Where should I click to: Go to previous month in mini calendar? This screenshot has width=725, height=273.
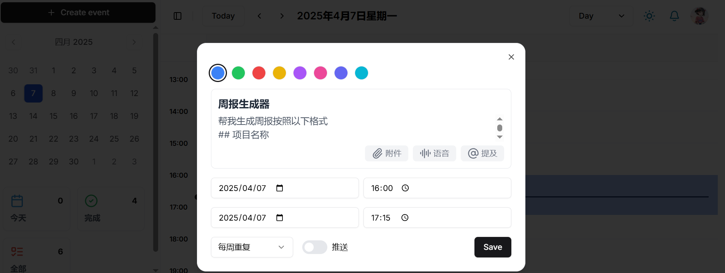point(13,42)
